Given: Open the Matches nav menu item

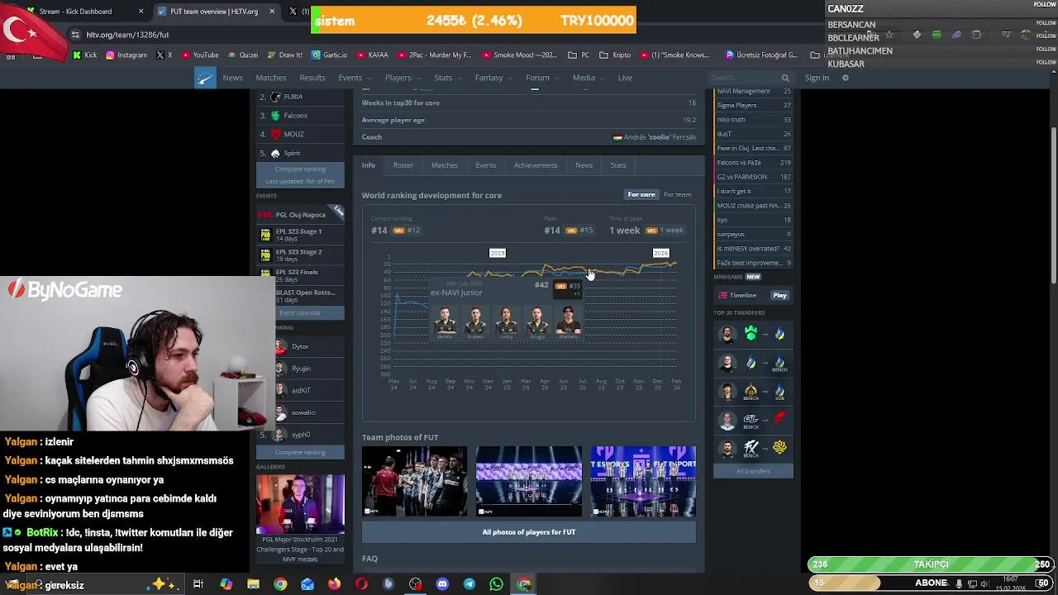Looking at the screenshot, I should pos(271,78).
